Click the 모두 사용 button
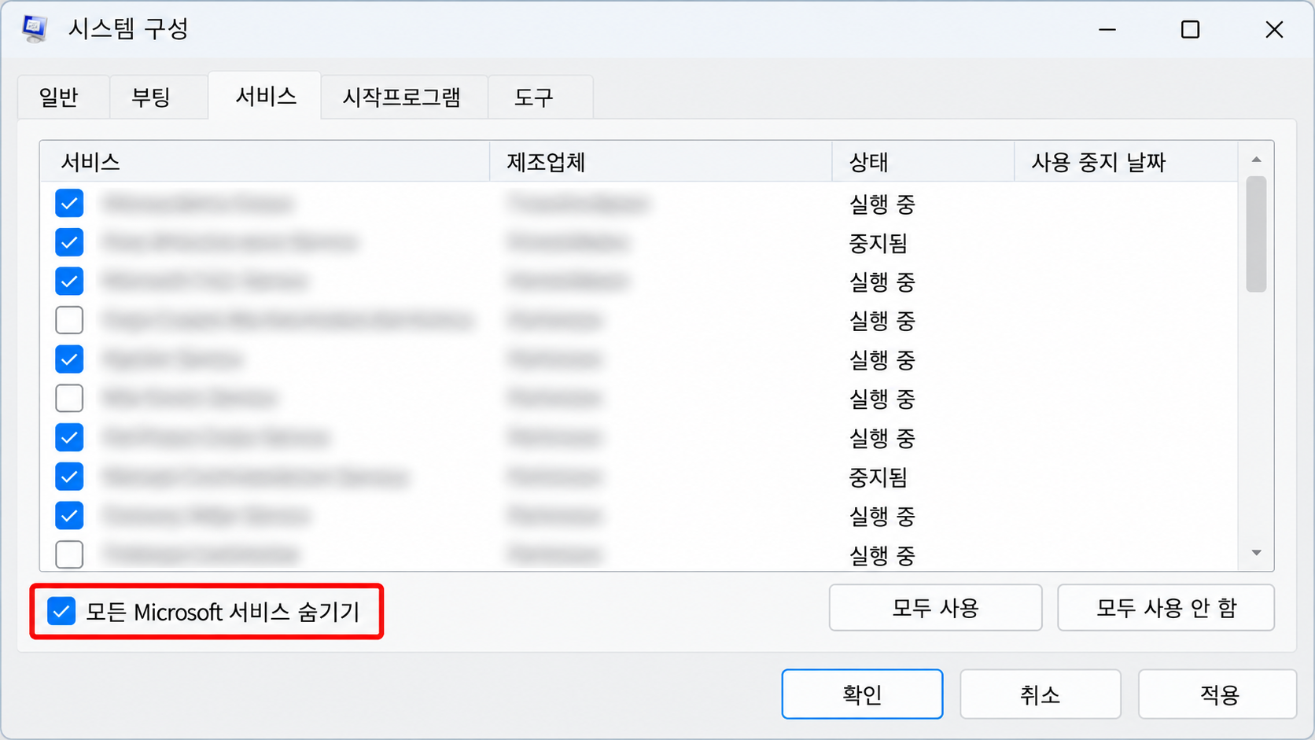1315x740 pixels. pyautogui.click(x=935, y=608)
